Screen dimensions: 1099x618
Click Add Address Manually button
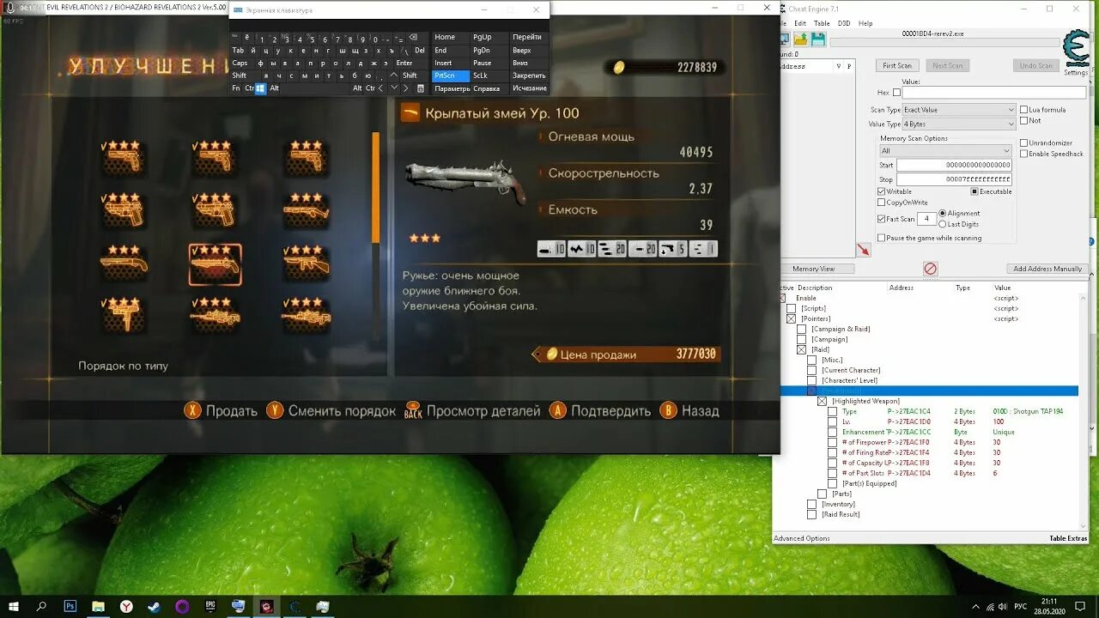(1047, 269)
